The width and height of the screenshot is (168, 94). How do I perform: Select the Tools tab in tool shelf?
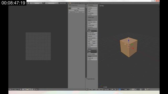(x=86, y=6)
